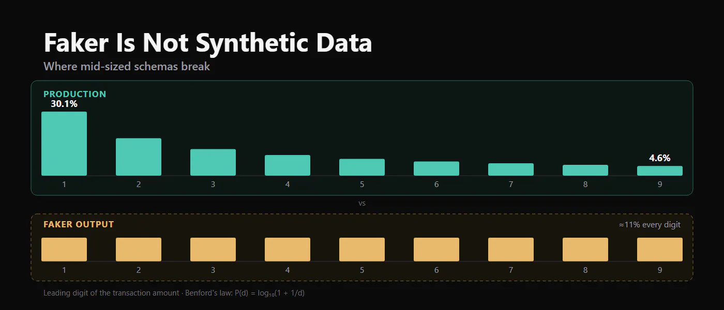The width and height of the screenshot is (724, 310).
Task: Click the Faker Output bar for digit 8
Action: click(585, 250)
